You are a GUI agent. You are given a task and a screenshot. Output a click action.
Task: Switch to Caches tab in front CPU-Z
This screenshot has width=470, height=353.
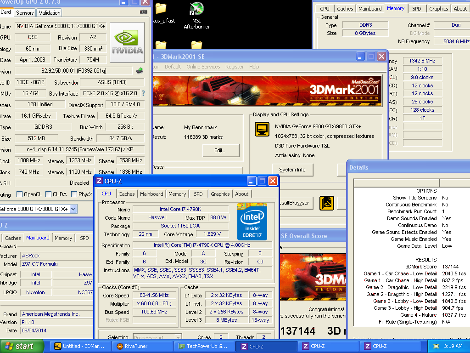[127, 194]
